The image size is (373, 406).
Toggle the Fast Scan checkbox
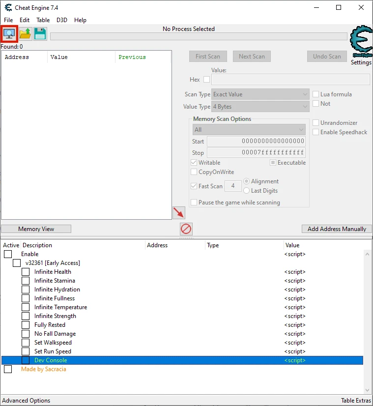click(x=194, y=186)
